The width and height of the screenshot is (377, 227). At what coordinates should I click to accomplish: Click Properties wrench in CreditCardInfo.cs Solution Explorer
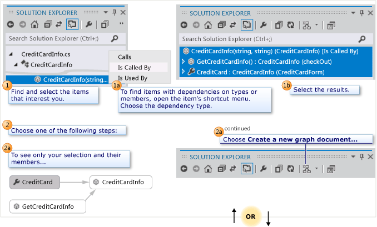(89, 24)
